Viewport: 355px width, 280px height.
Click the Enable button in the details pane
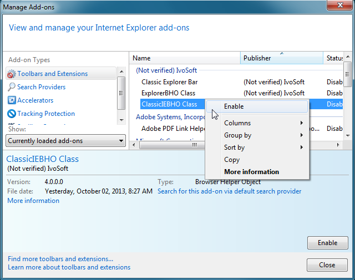point(328,243)
